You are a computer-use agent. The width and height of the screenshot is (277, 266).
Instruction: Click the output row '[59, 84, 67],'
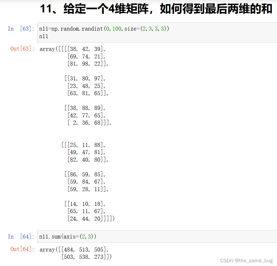click(x=86, y=182)
